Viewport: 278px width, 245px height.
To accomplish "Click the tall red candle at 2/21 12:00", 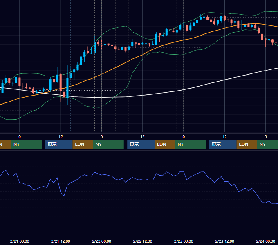I will [61, 82].
